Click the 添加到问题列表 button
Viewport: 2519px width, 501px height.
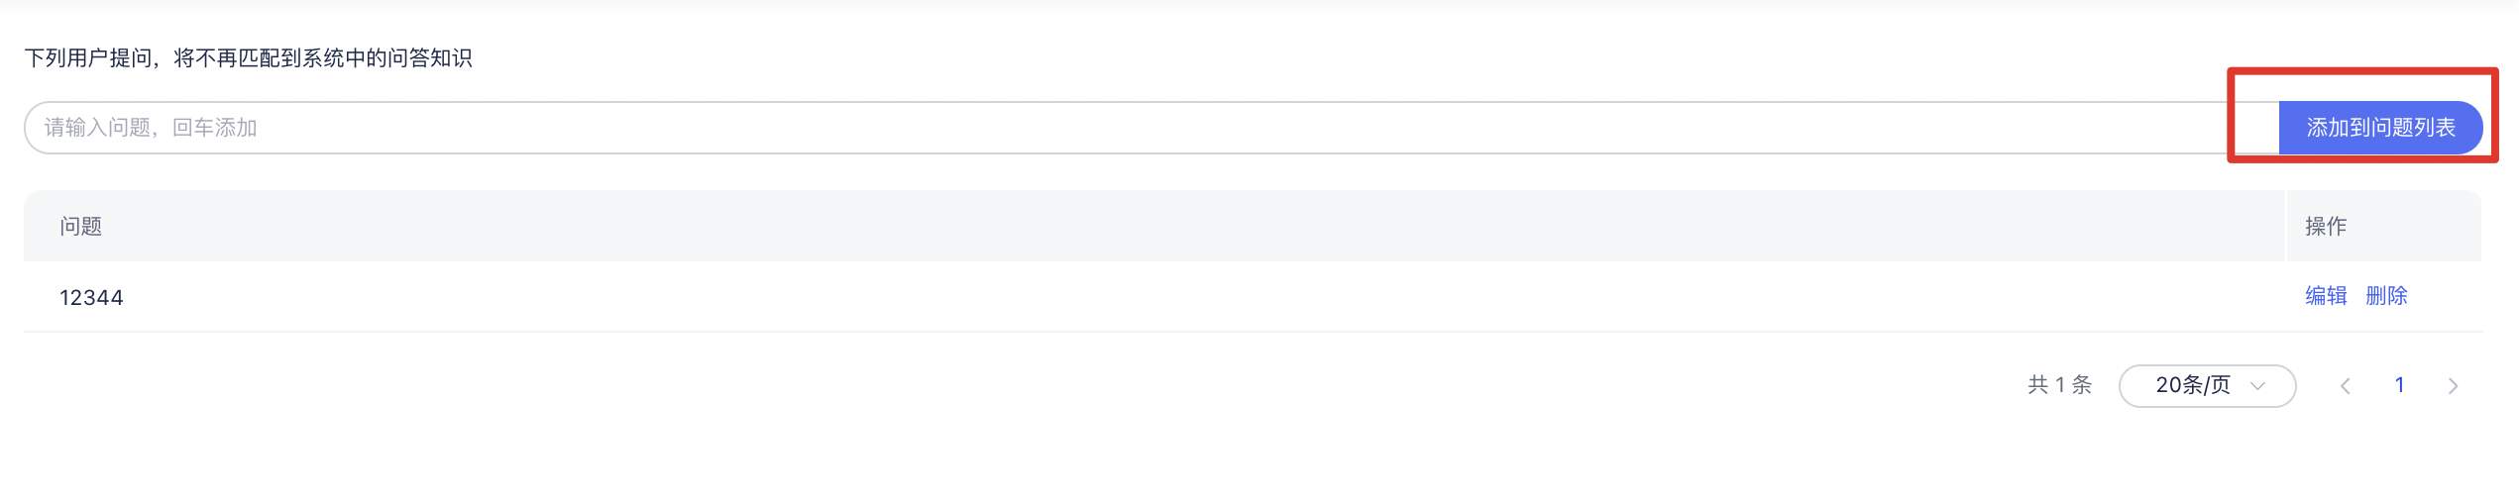click(2380, 128)
